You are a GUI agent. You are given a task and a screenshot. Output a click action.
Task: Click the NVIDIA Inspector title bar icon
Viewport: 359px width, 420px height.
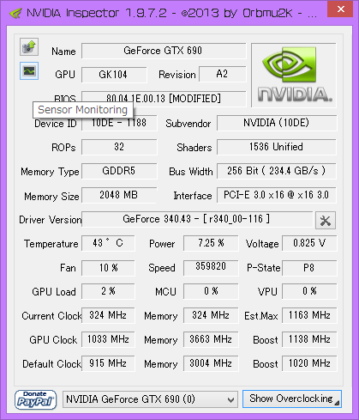15,13
